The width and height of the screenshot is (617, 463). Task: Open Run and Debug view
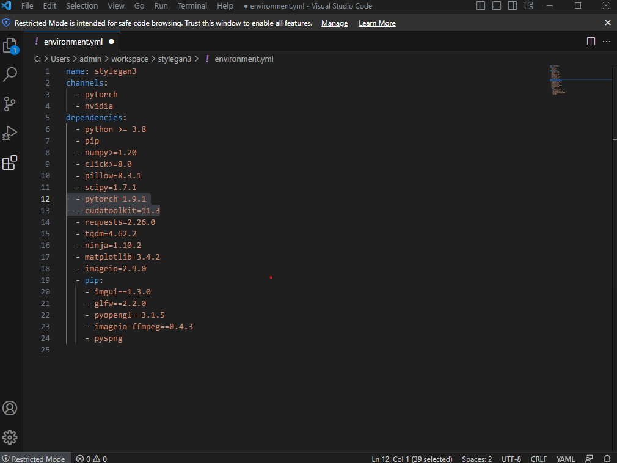[10, 133]
